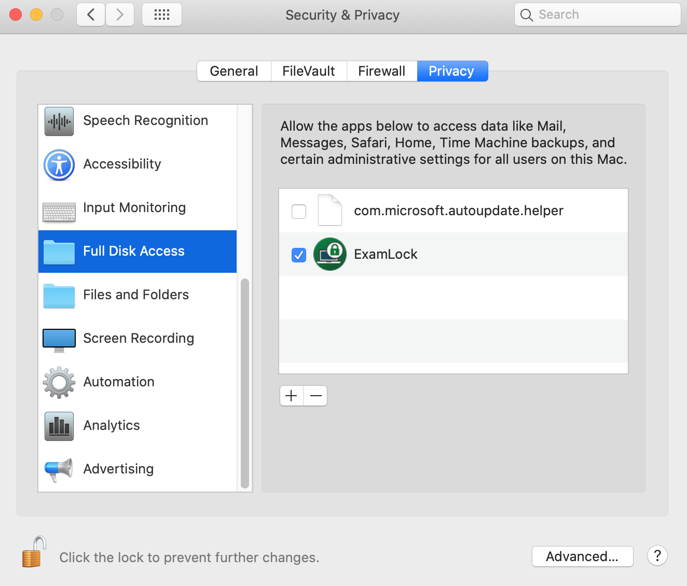This screenshot has width=687, height=586.
Task: Click the Analytics bar chart icon
Action: [x=59, y=426]
